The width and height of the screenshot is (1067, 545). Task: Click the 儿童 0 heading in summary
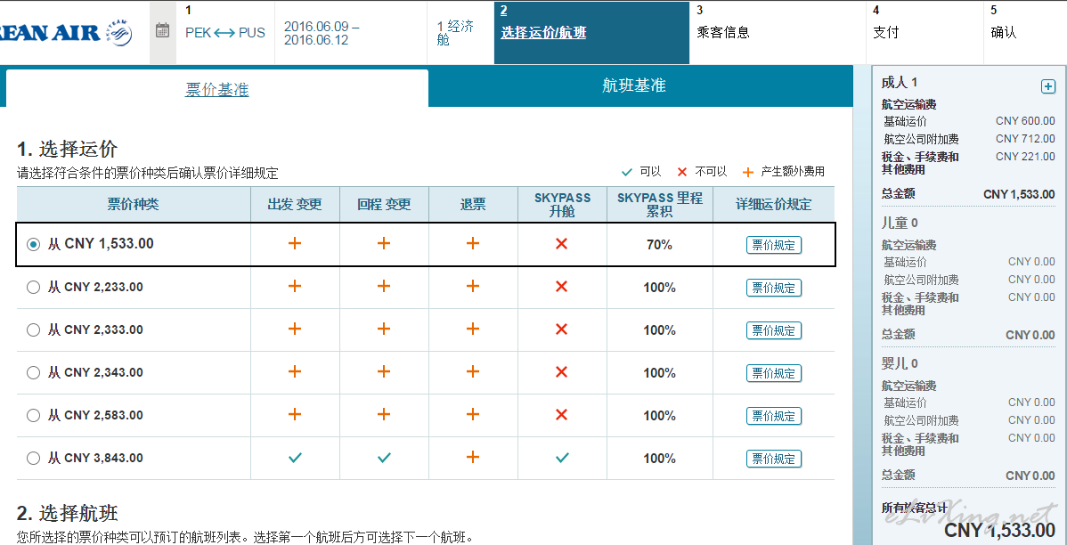pyautogui.click(x=900, y=223)
